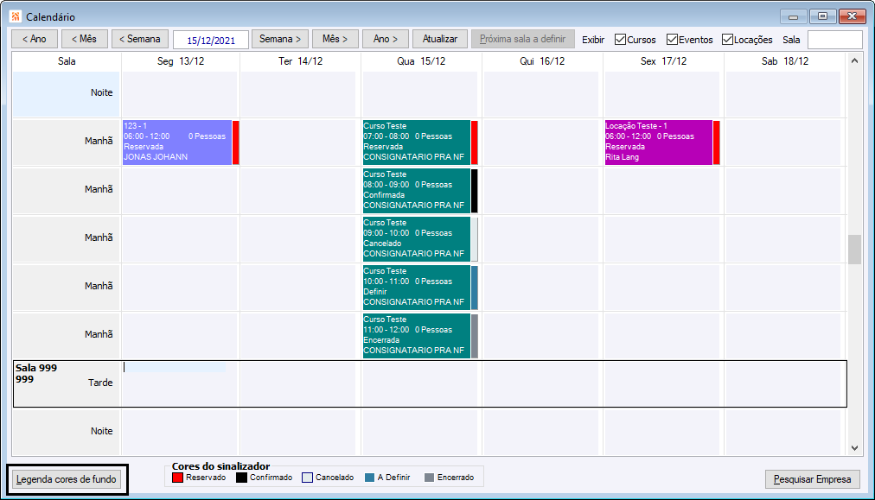The height and width of the screenshot is (500, 875).
Task: Click Próxima sala a definir button
Action: pos(523,39)
